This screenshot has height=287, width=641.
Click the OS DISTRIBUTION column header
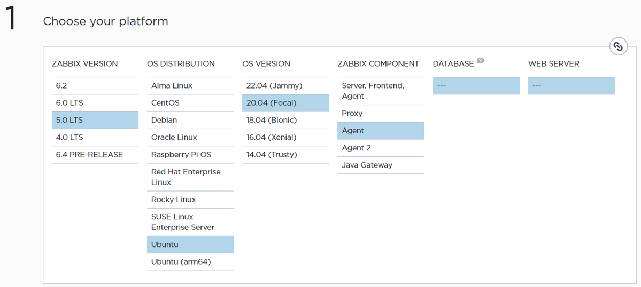click(181, 64)
